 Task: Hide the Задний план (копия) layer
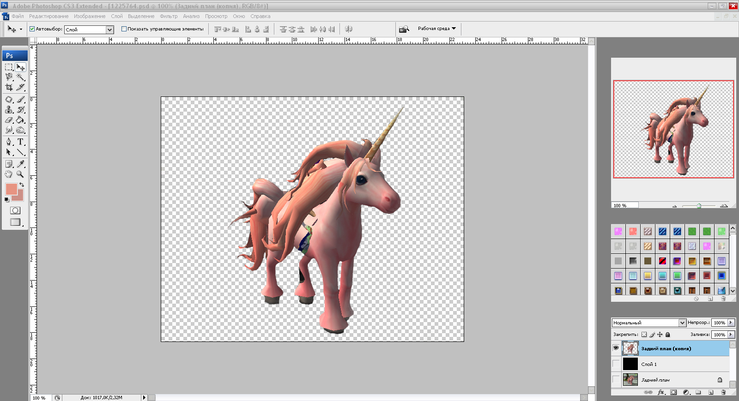[616, 348]
